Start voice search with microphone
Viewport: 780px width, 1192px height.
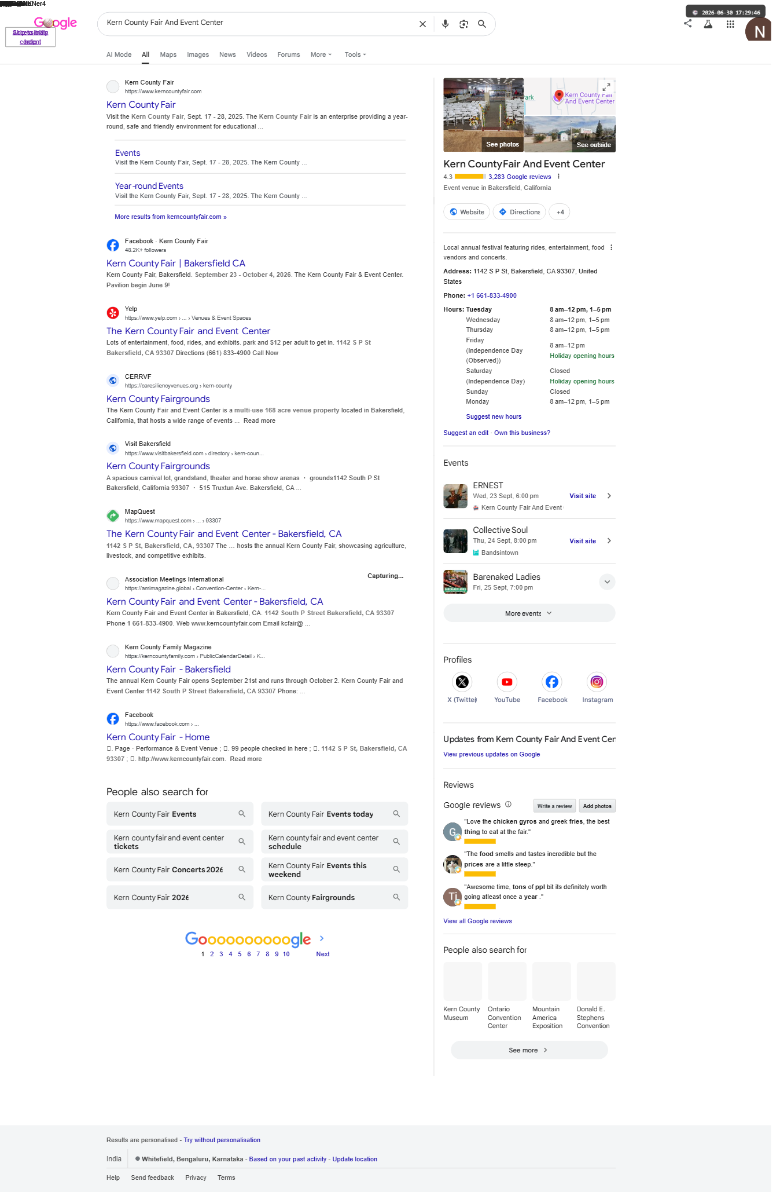(445, 24)
